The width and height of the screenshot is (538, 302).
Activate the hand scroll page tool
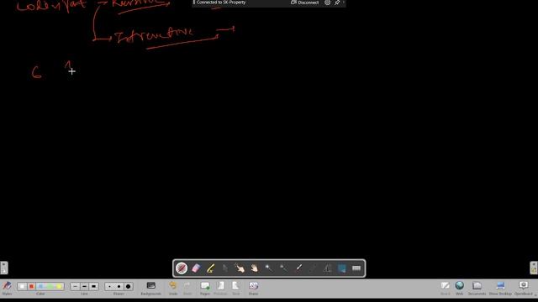[x=254, y=268]
